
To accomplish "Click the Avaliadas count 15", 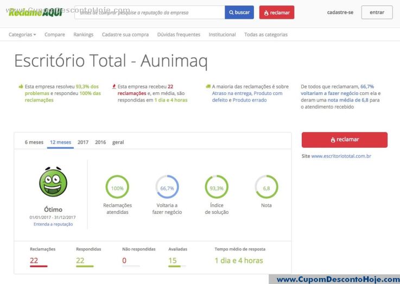I will (173, 261).
